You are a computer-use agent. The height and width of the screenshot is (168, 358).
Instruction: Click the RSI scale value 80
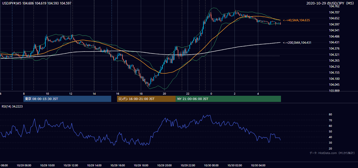330,115
